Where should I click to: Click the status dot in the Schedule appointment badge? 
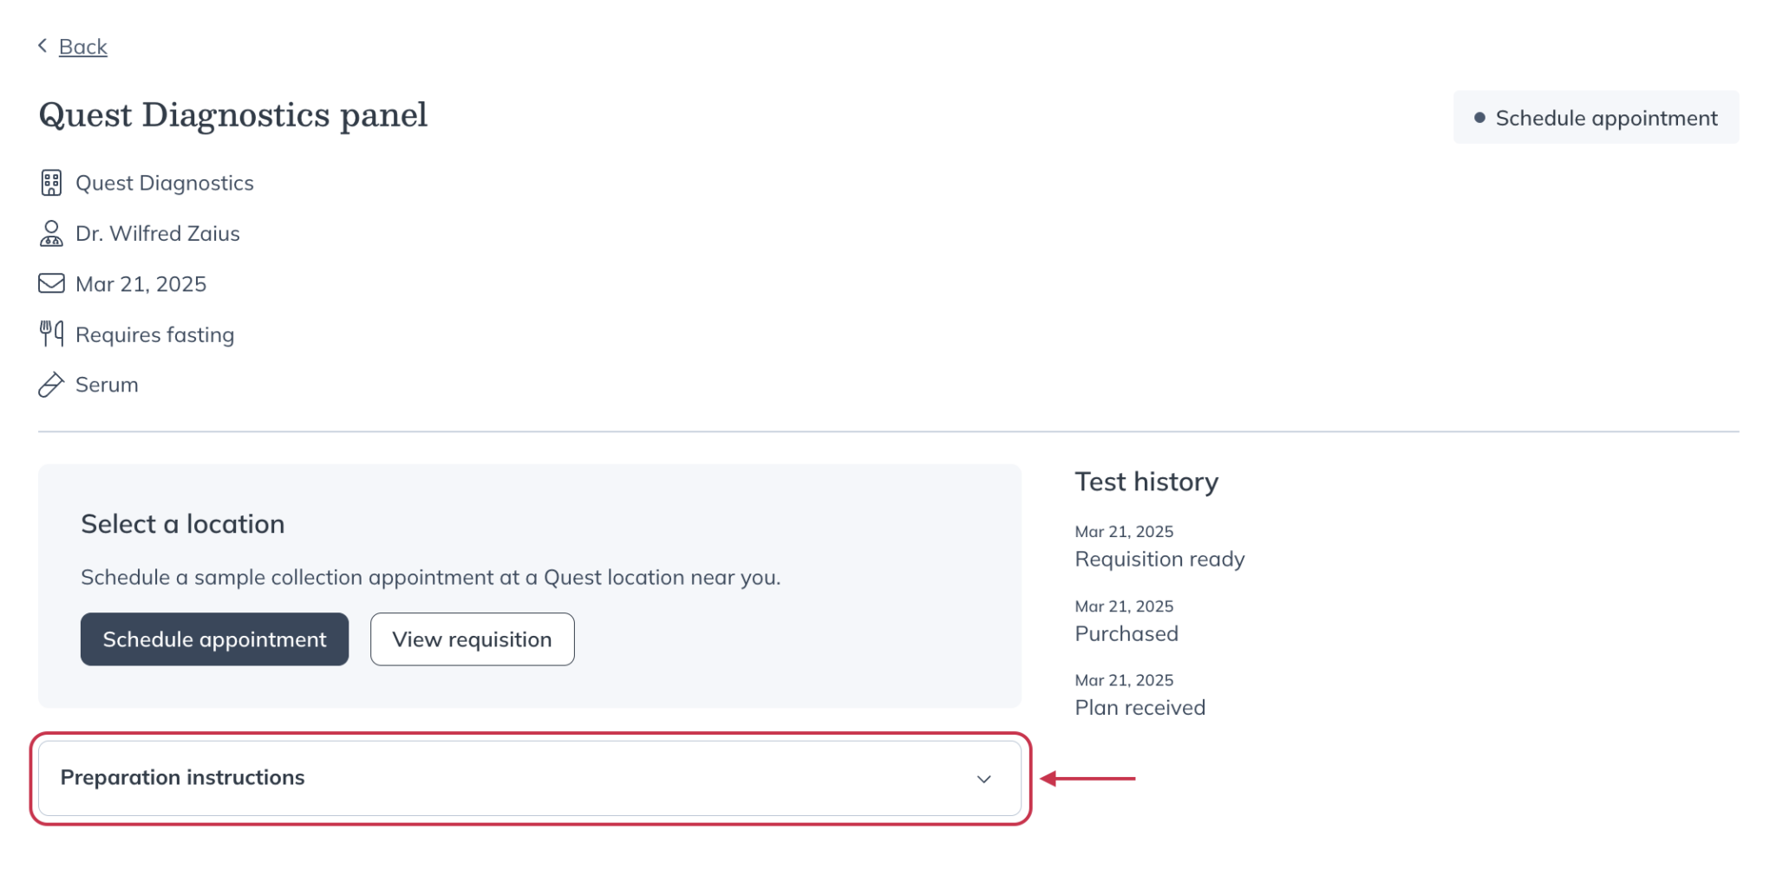tap(1479, 118)
